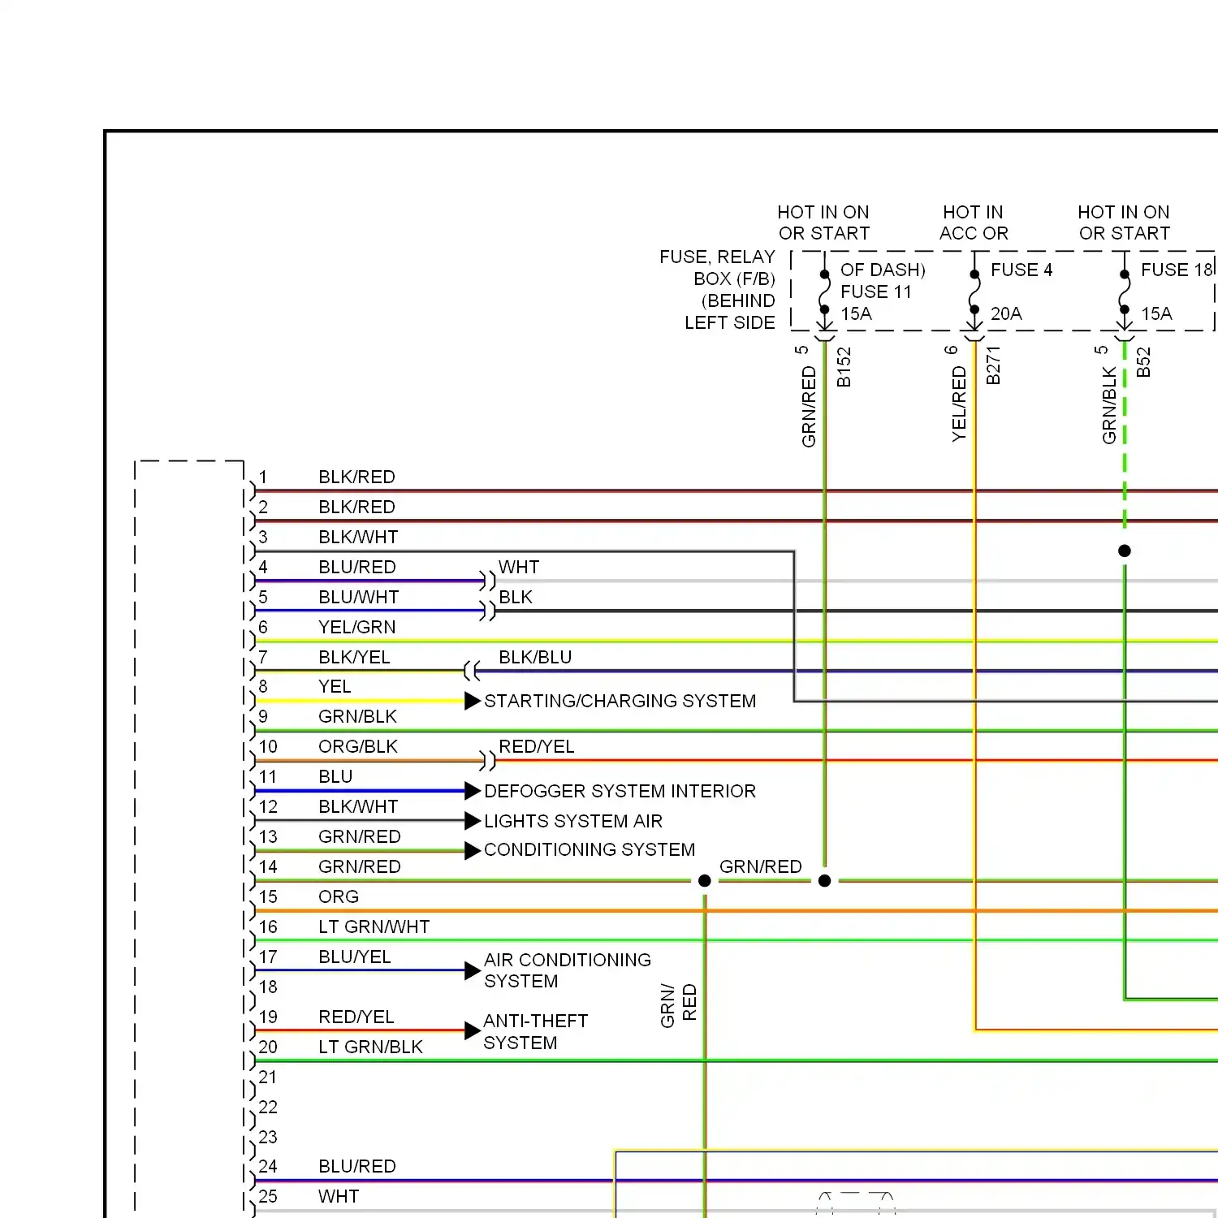Click pin 4 BLU/RED wire label
The image size is (1218, 1218).
point(357,567)
